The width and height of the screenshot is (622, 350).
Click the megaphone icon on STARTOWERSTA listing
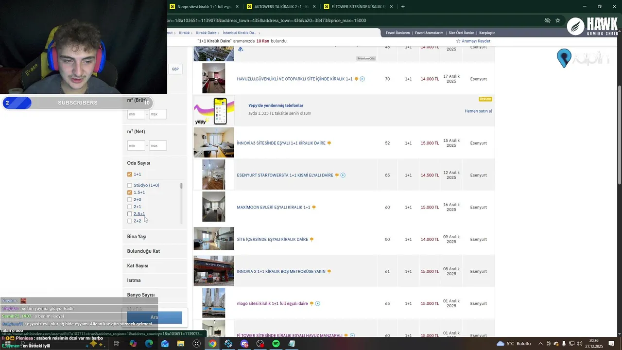[x=337, y=175]
